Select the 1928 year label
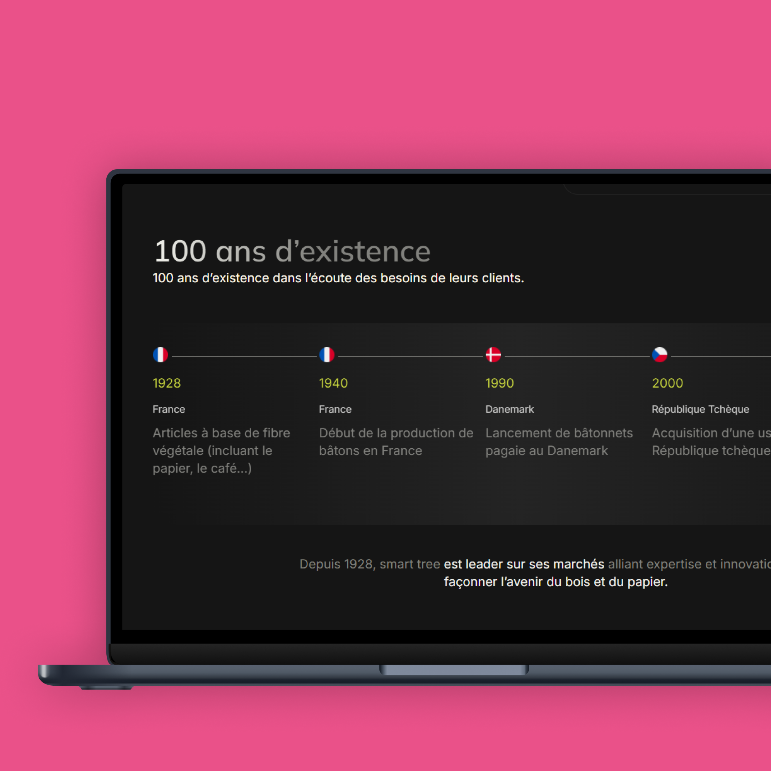This screenshot has width=771, height=771. tap(167, 383)
